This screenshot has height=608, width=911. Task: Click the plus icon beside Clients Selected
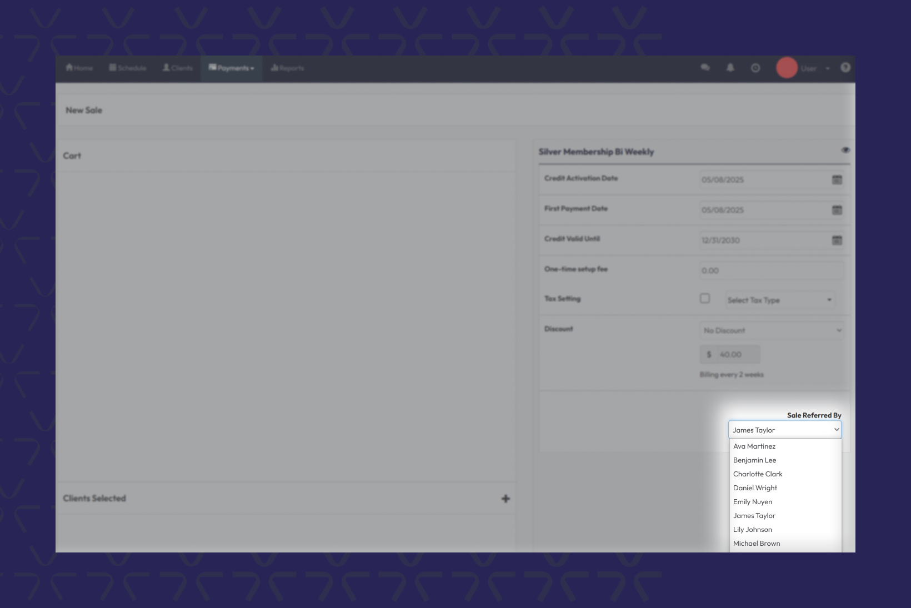505,499
